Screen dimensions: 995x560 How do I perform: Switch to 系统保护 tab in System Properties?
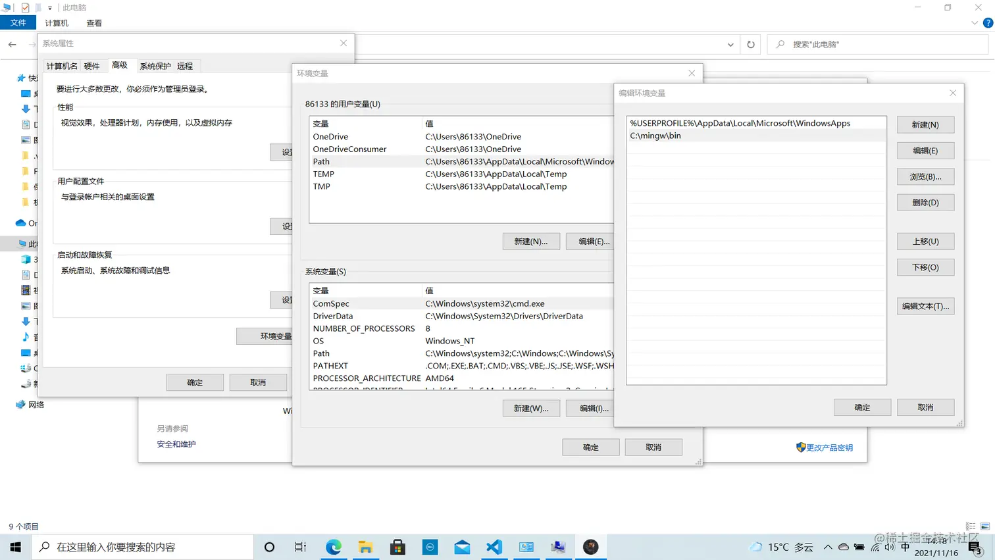point(155,66)
